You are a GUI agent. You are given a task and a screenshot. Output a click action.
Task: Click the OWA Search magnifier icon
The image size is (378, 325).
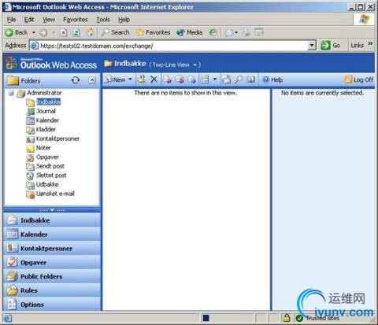click(239, 79)
